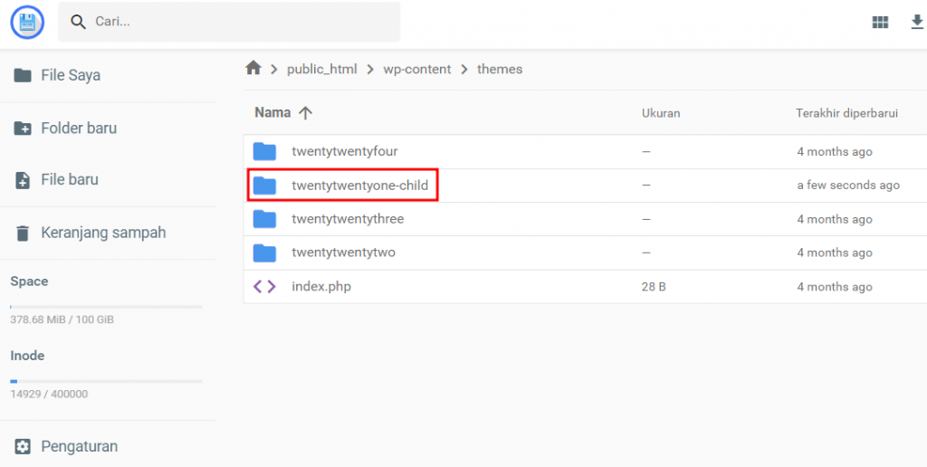This screenshot has height=467, width=927.
Task: Create a File baru
Action: [x=70, y=180]
